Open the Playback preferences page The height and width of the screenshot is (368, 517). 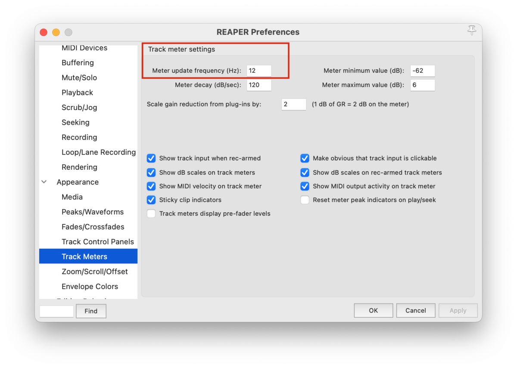pyautogui.click(x=77, y=92)
